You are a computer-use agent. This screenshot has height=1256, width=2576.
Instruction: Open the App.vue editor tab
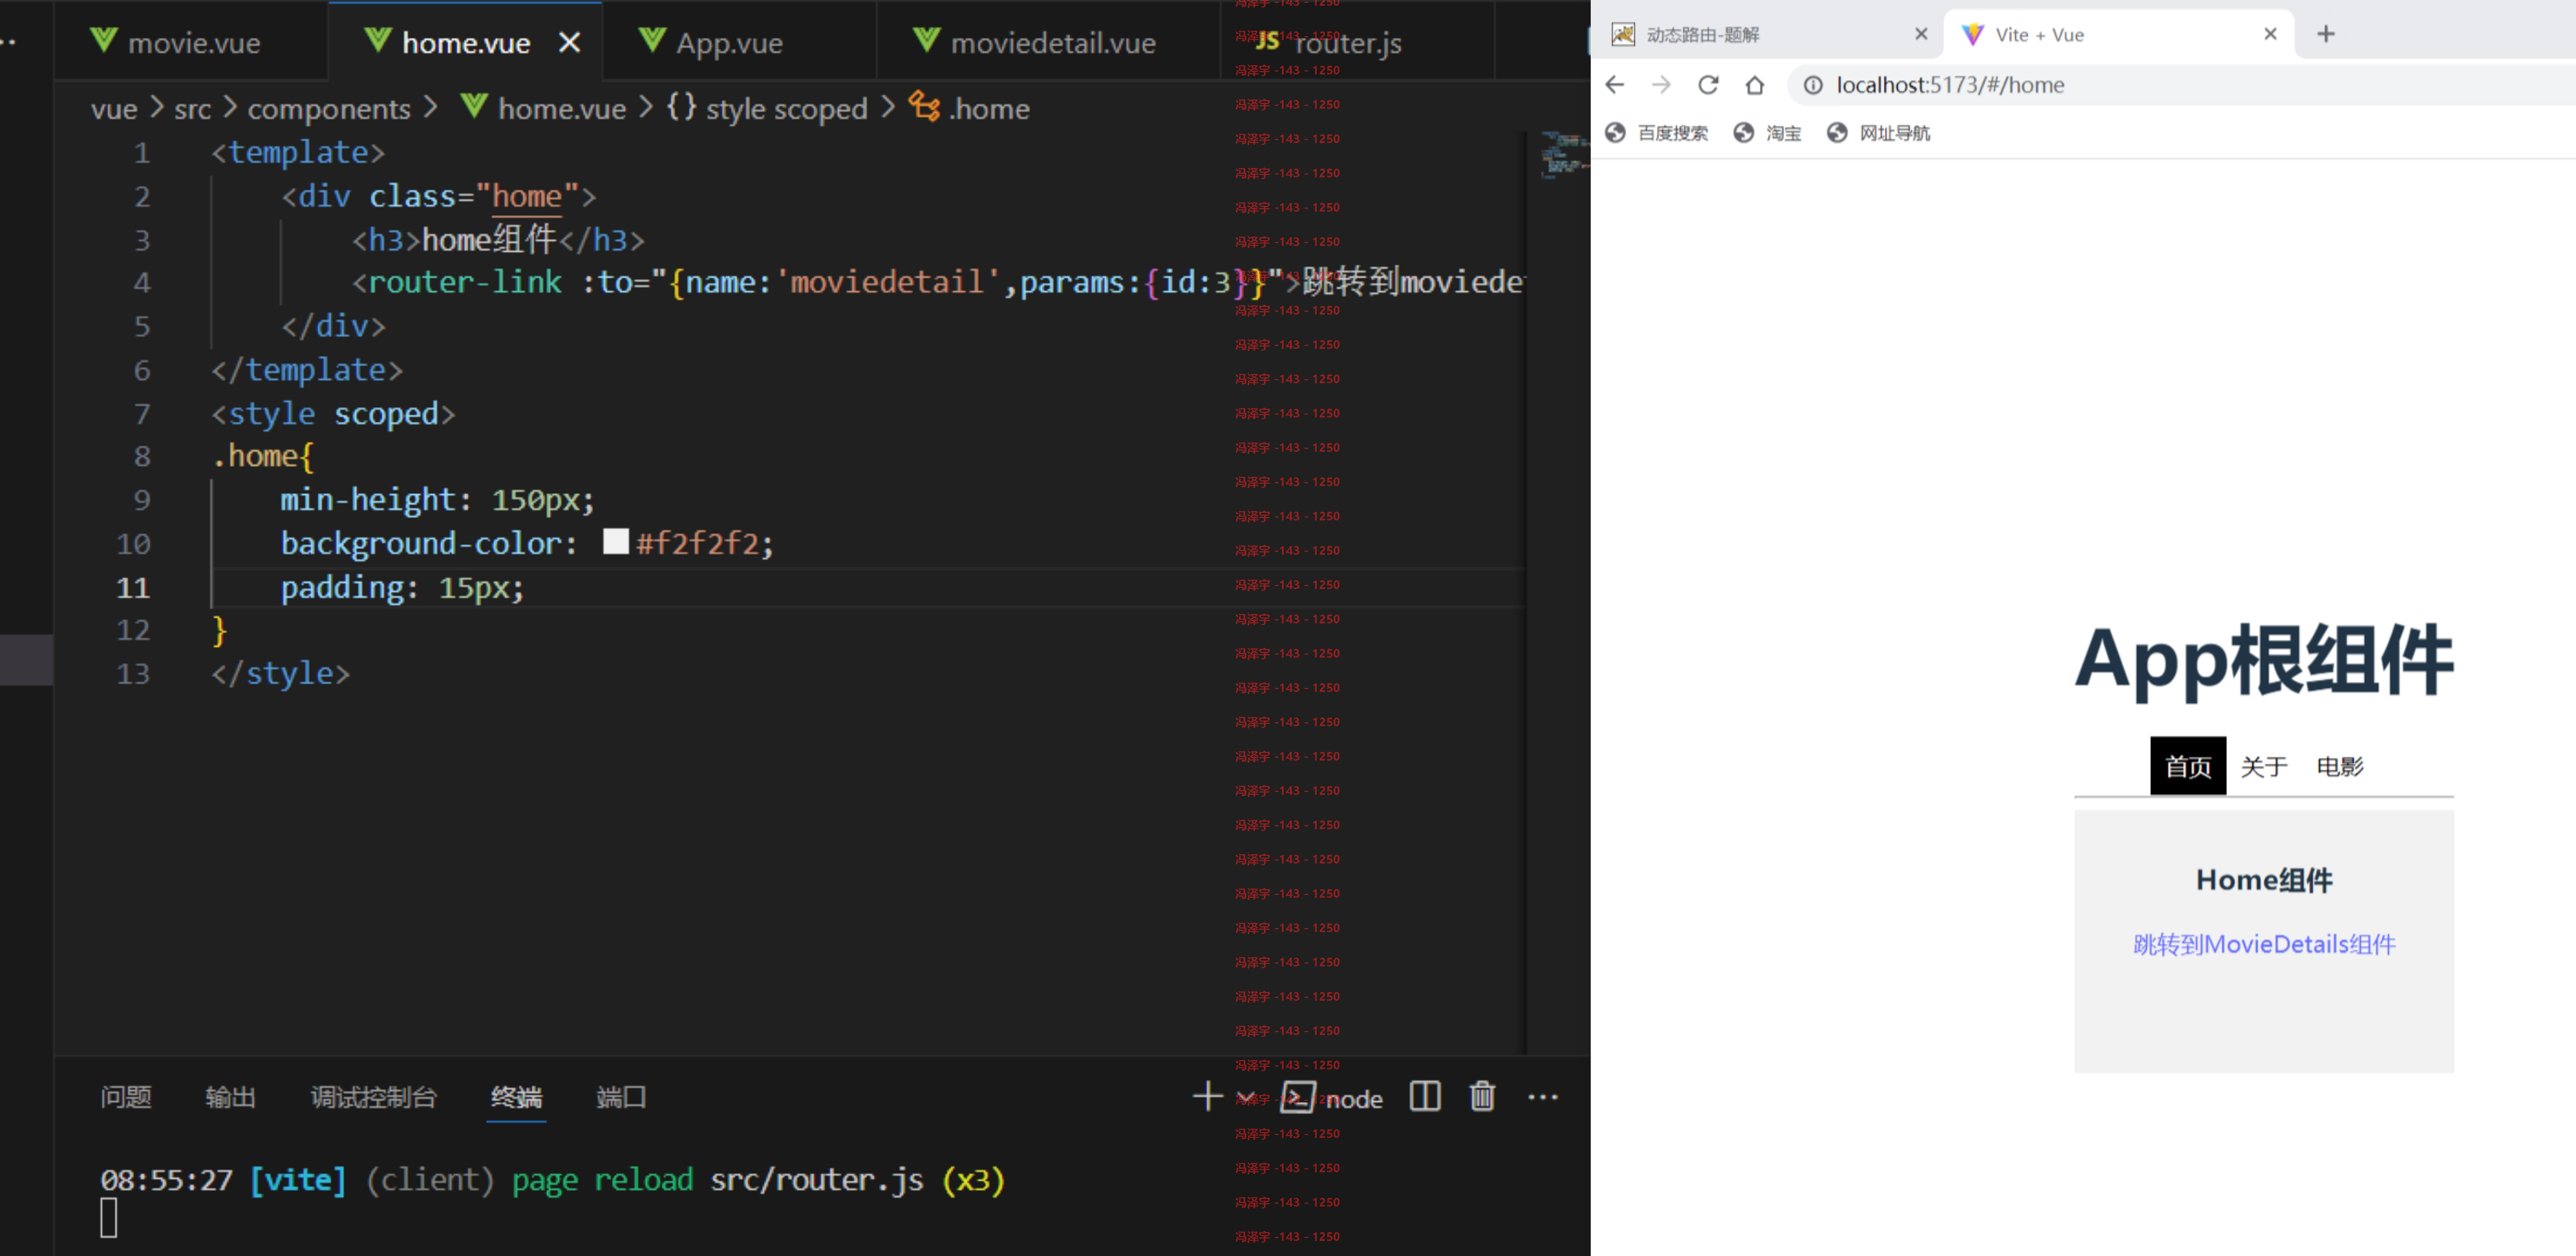(739, 42)
